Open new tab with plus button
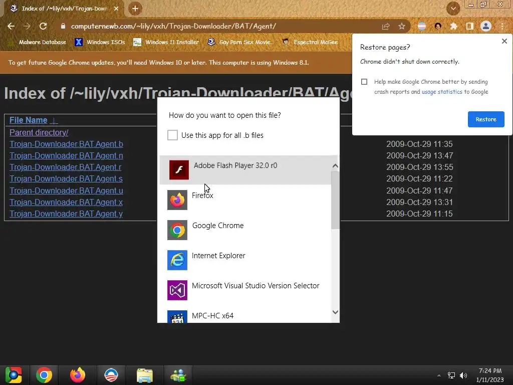Viewport: 513px width, 385px height. point(135,9)
